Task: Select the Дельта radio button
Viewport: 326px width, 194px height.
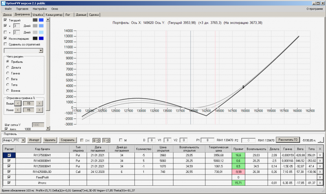Action: pyautogui.click(x=8, y=67)
